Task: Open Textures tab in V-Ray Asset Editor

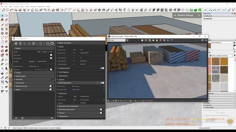Action: coord(34,43)
